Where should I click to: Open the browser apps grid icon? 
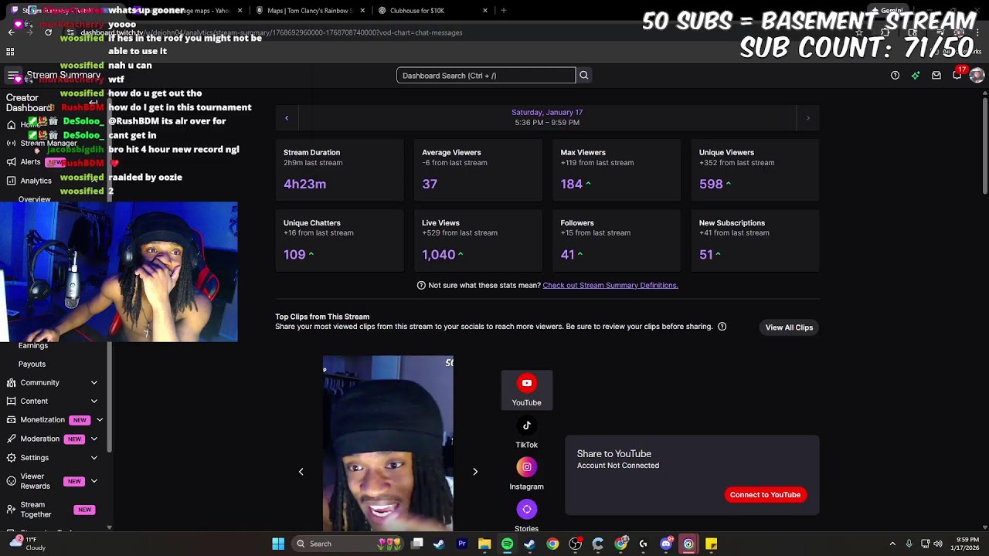10,52
